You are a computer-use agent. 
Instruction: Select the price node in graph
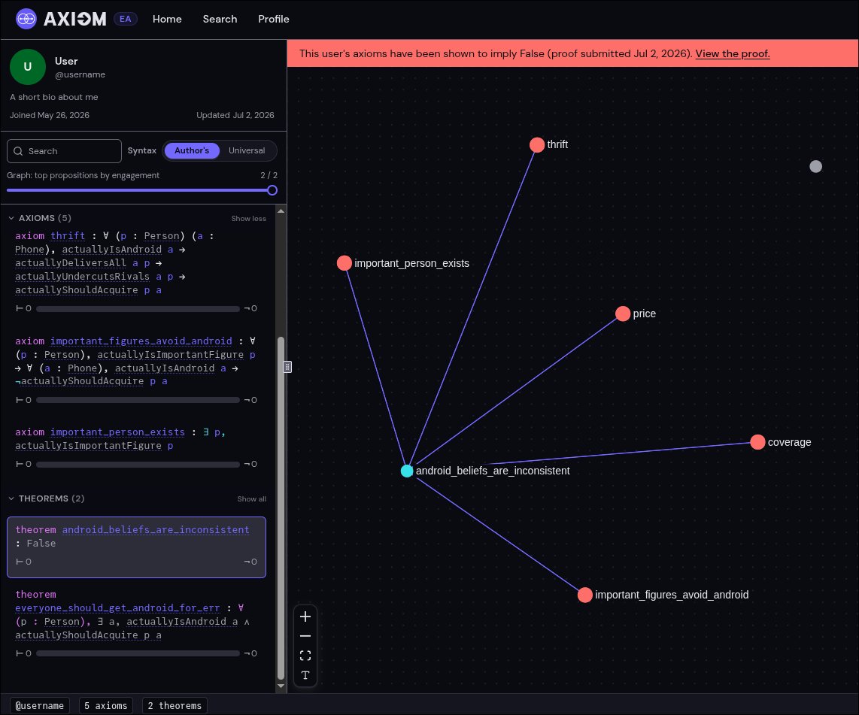pos(623,314)
